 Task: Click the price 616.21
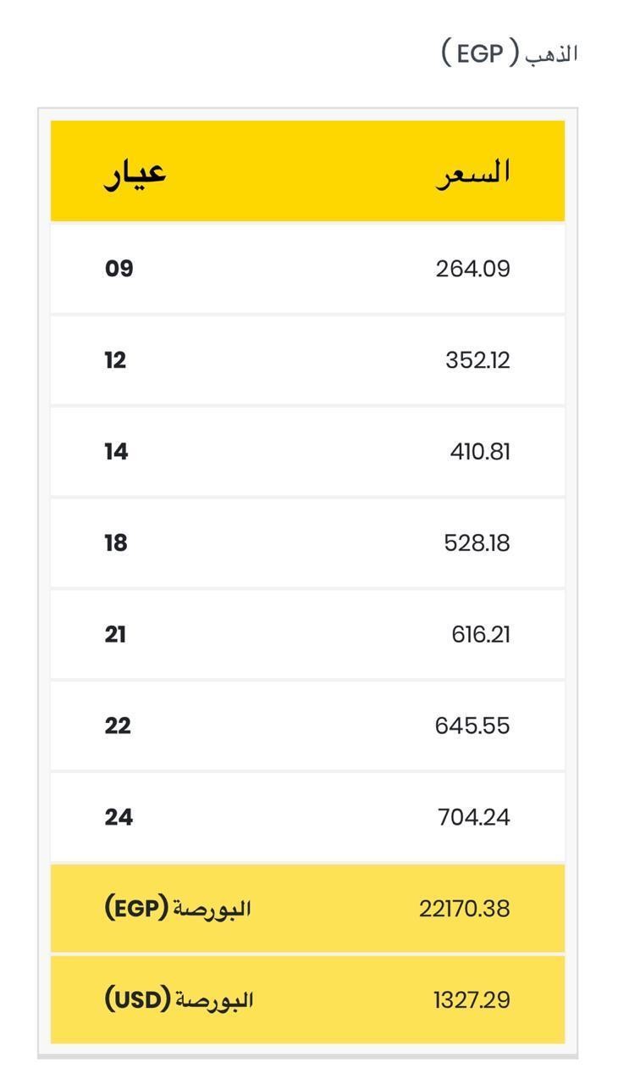pos(481,634)
